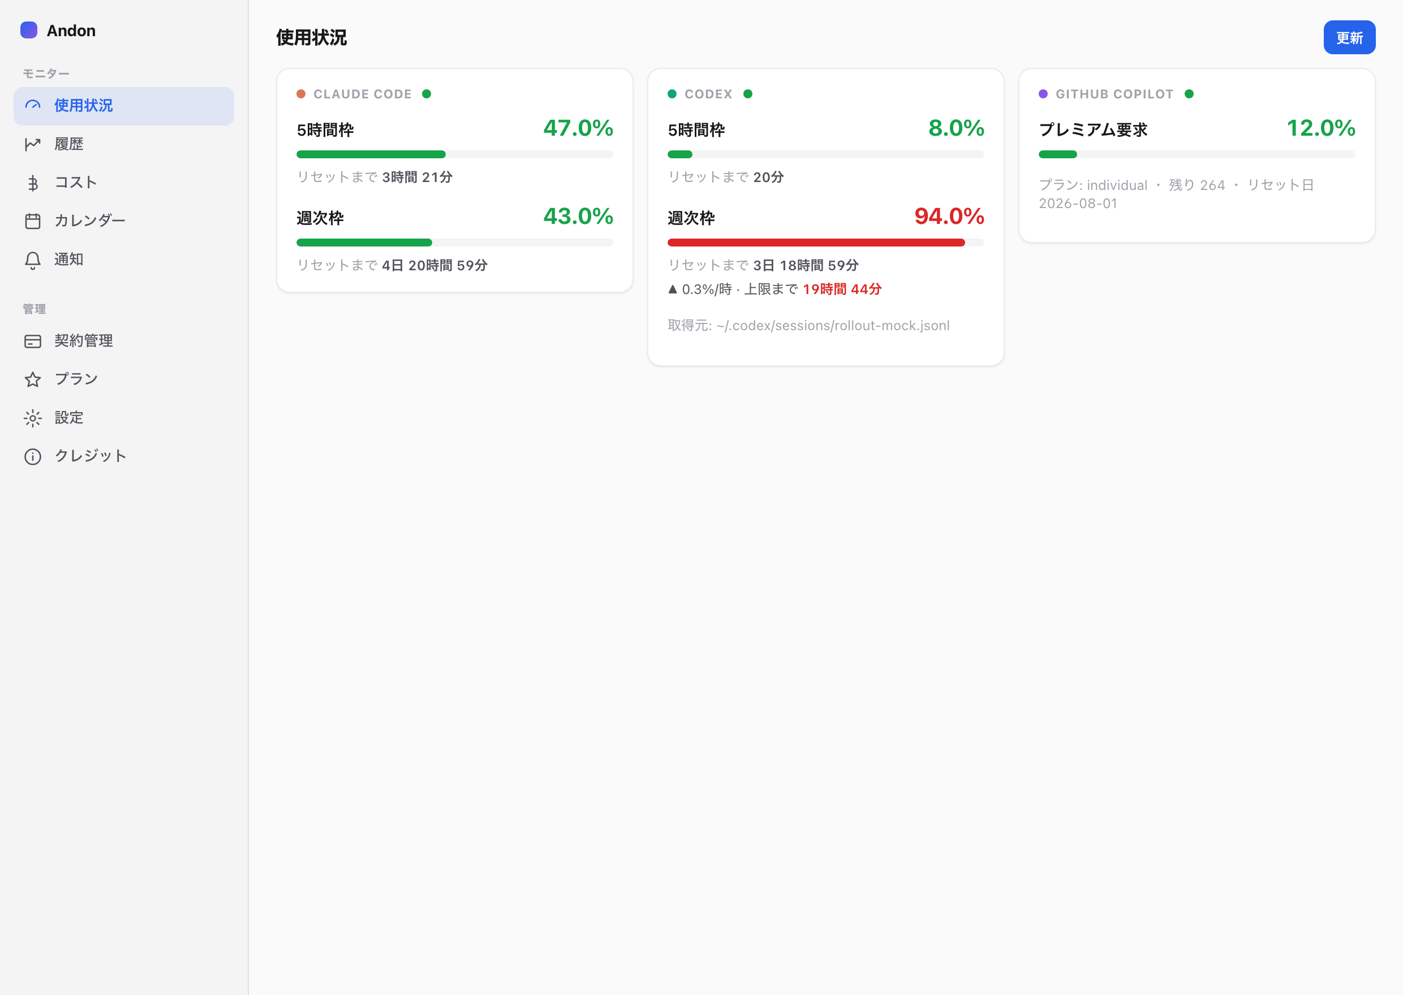Click the 43.0% value
The image size is (1403, 995).
click(578, 217)
